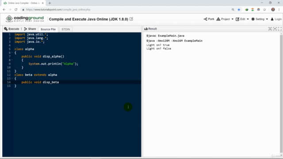283x159 pixels.
Task: Click the Result panel vertical scrollbar
Action: [281, 94]
